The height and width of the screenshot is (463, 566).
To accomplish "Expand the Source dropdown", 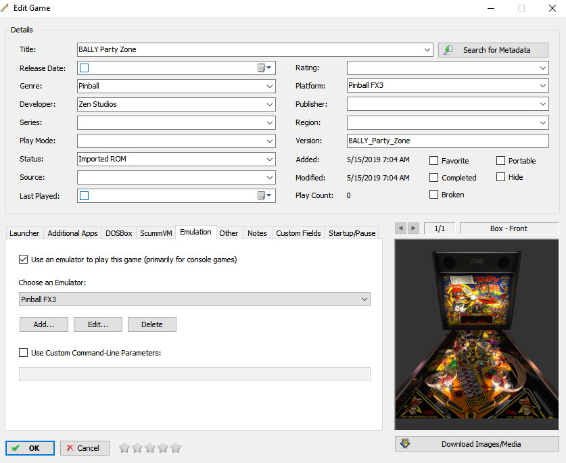I will (270, 178).
